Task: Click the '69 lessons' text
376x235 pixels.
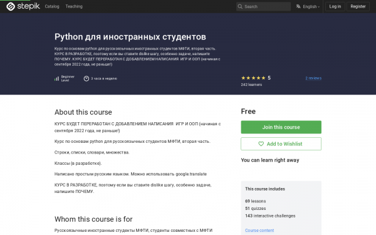Action: point(256,201)
